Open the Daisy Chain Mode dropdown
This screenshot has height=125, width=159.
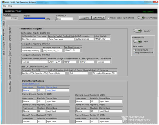coord(61,39)
